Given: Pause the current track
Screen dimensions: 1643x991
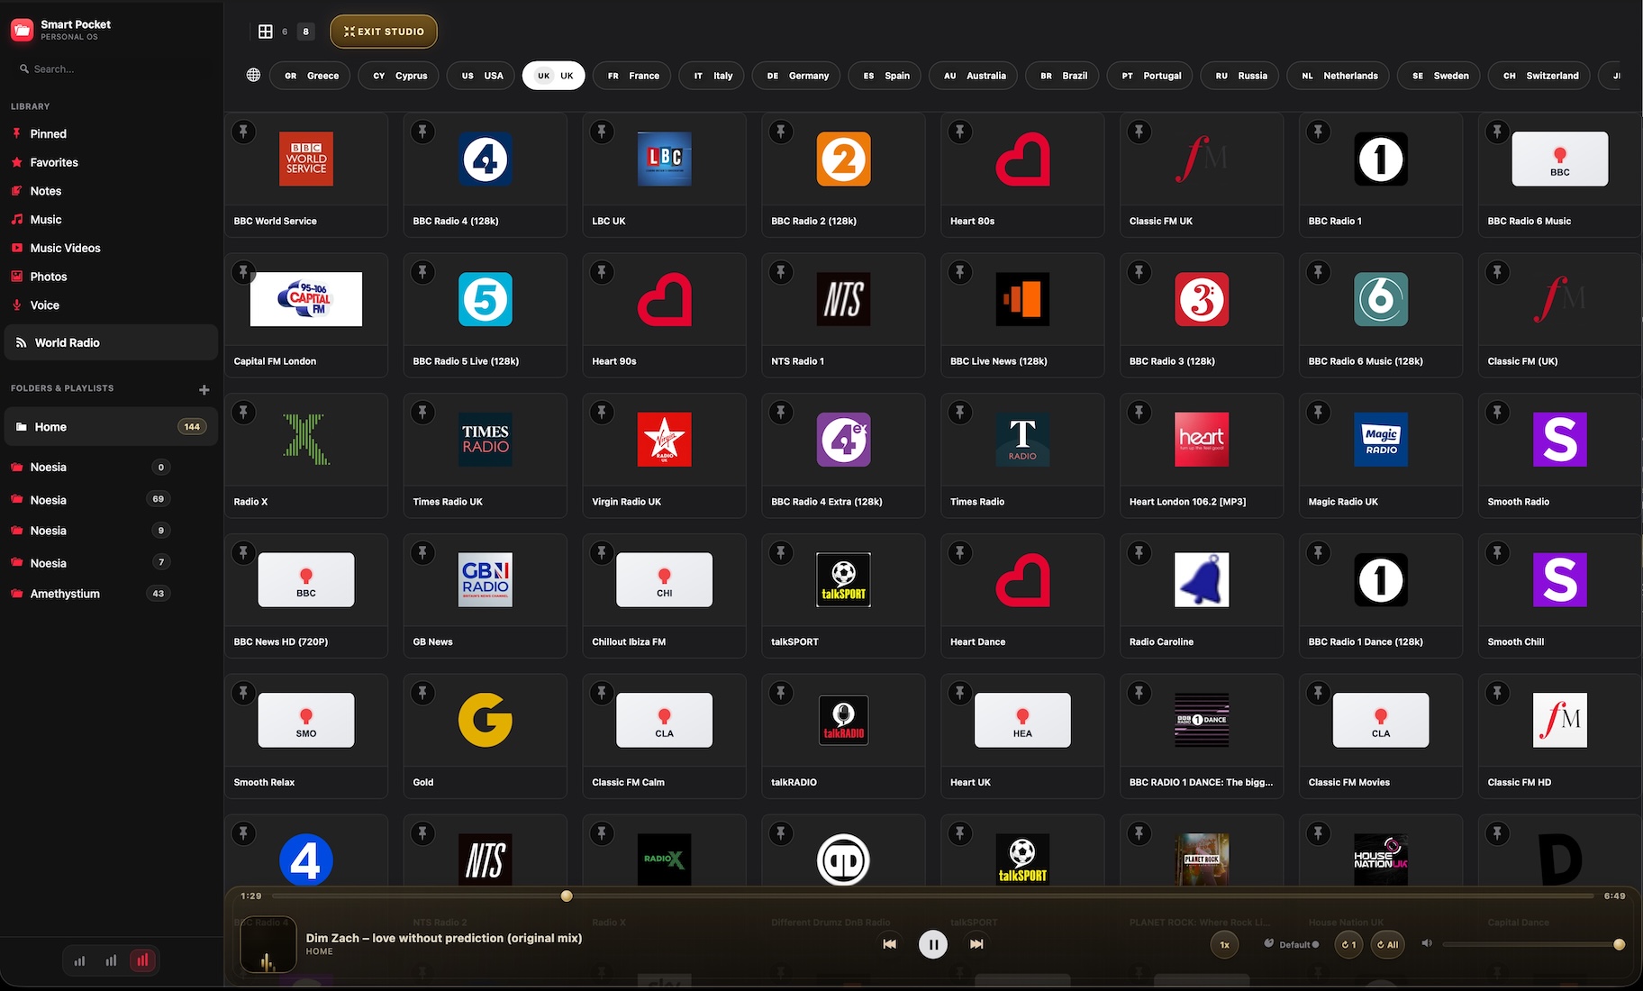Looking at the screenshot, I should point(932,944).
